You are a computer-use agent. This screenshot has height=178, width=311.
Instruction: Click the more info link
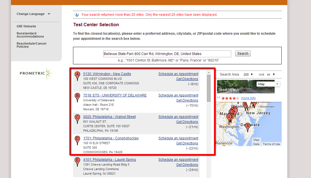point(248,98)
